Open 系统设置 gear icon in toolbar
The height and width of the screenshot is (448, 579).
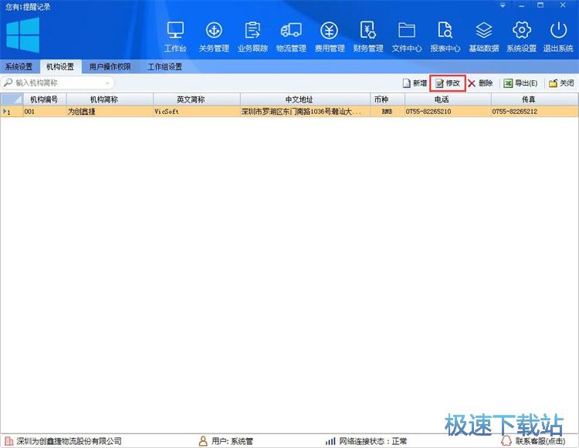click(521, 36)
